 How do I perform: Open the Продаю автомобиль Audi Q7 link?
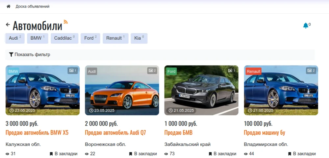click(115, 133)
